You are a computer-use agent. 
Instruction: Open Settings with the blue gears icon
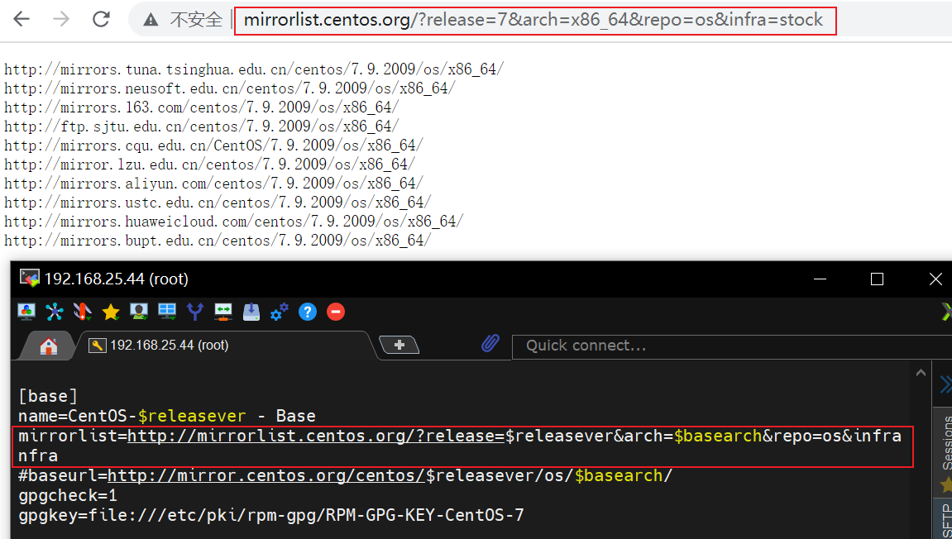coord(280,312)
